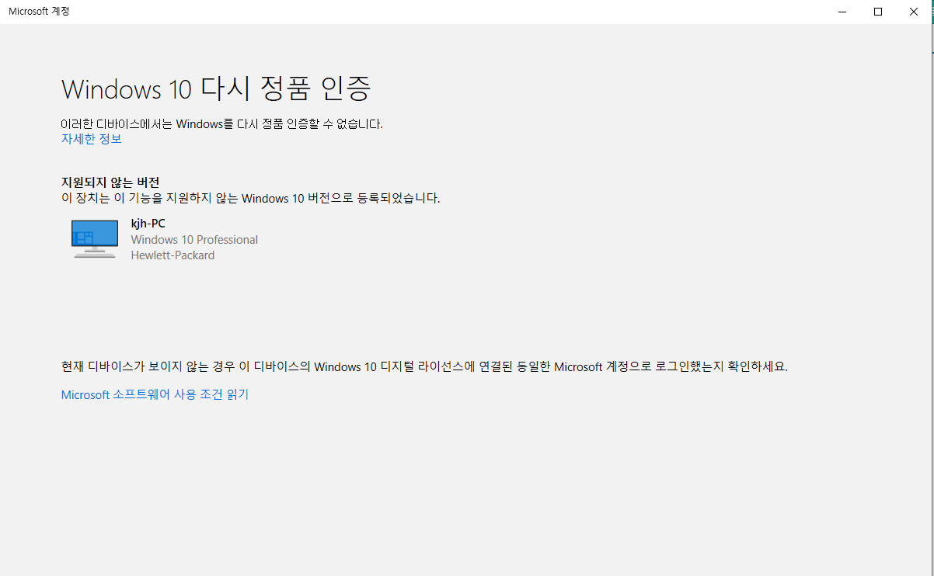Viewport: 934px width, 576px height.
Task: Close the Microsoft 계정 window
Action: (x=913, y=12)
